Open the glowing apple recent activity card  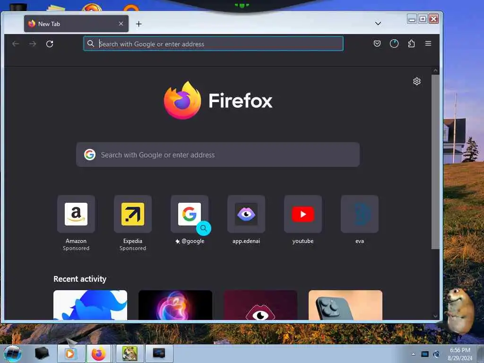175,305
